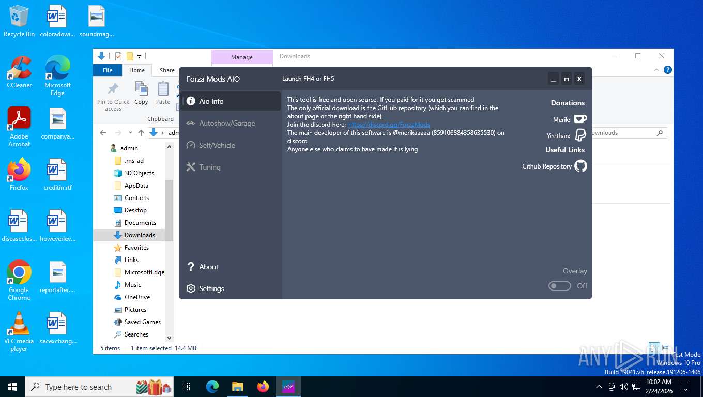This screenshot has width=703, height=397.
Task: Open the Github Repository icon
Action: click(581, 166)
